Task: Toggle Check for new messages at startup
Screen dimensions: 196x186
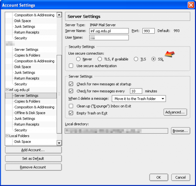Action: [71, 84]
